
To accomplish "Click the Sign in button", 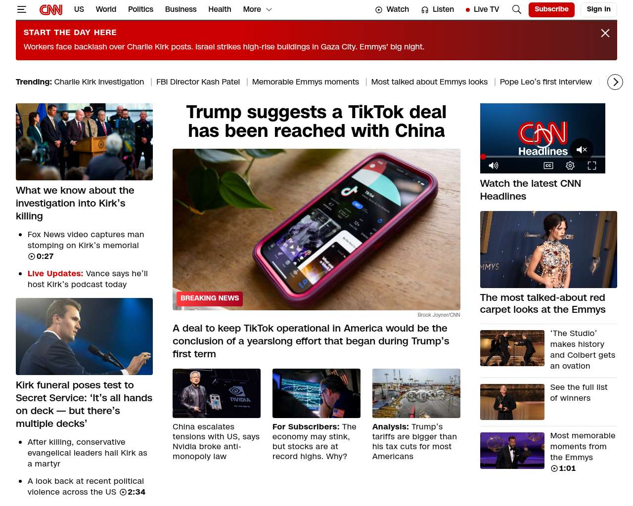I will point(598,9).
